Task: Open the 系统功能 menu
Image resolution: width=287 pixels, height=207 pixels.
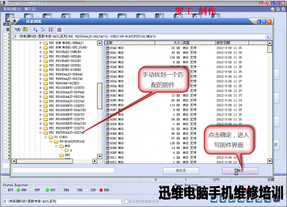Action: [x=13, y=9]
